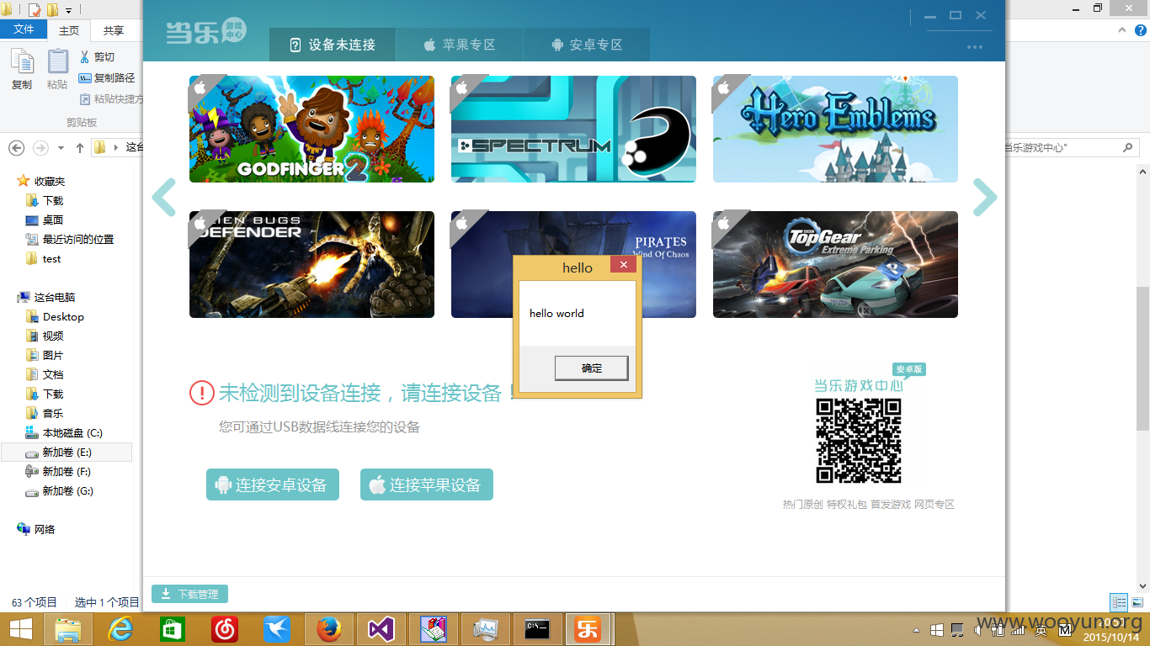
Task: Click 连接安卓设备 button
Action: pos(273,484)
